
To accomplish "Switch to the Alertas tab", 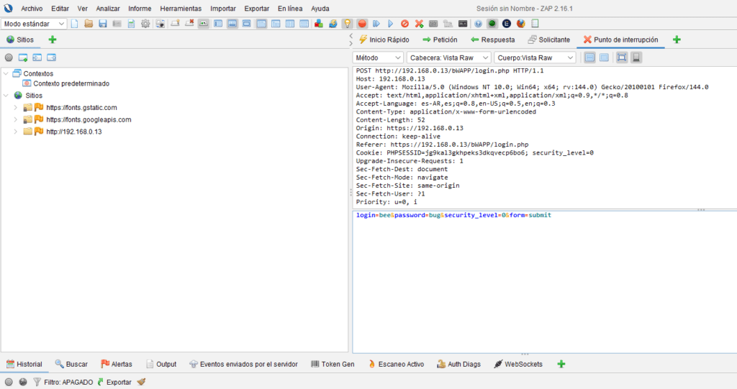I will 116,365.
